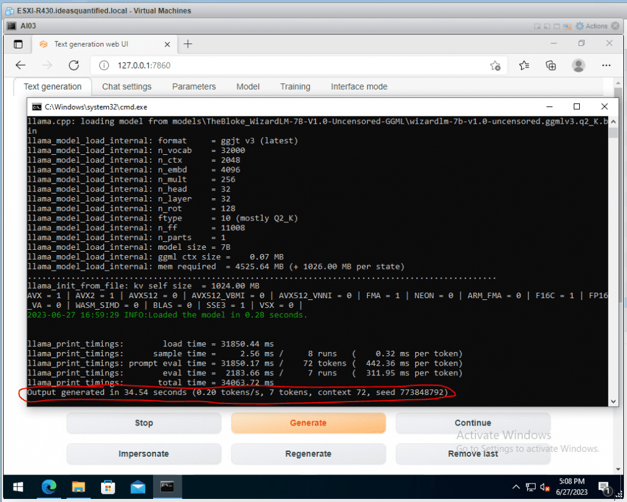Image resolution: width=627 pixels, height=502 pixels.
Task: Click the 'sample time = 2.56 ms' line
Action: click(x=245, y=354)
